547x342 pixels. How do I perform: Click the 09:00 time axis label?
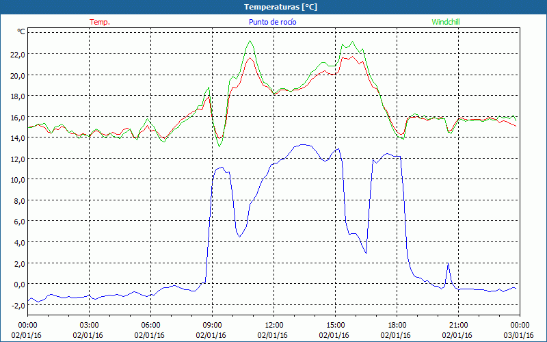click(x=213, y=326)
